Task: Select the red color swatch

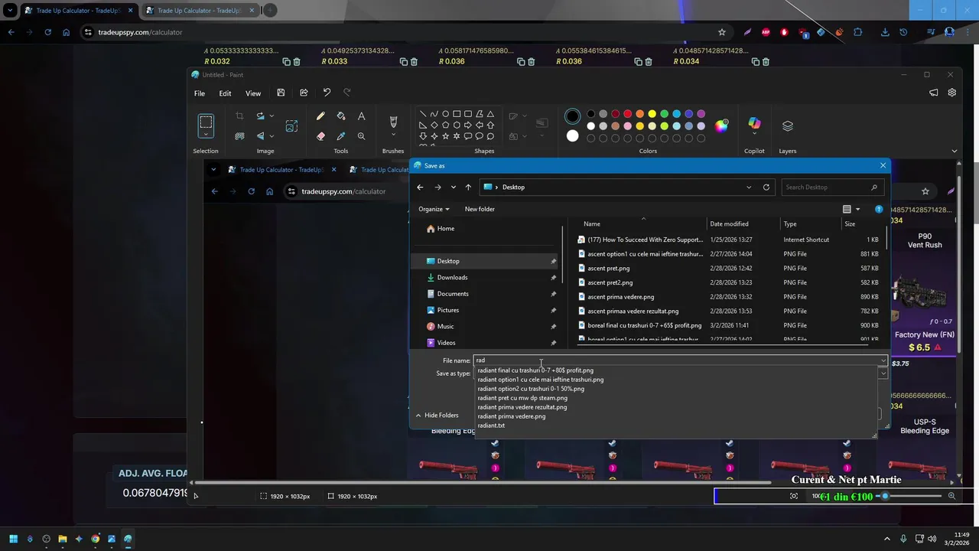Action: (x=627, y=114)
